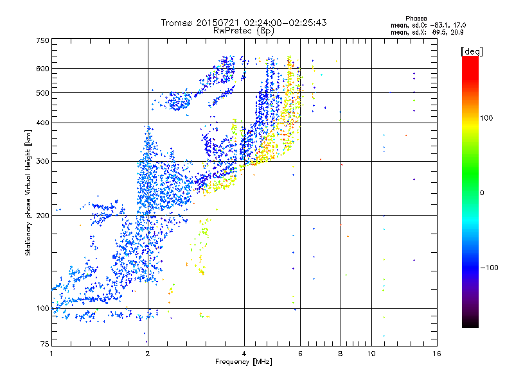Click the '600' height axis tick label

click(x=42, y=69)
